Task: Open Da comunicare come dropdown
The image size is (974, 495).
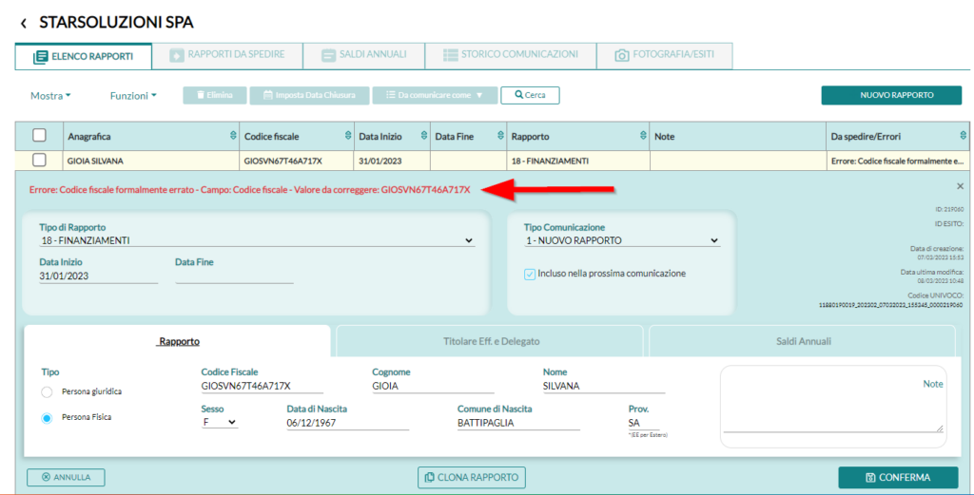Action: pos(435,96)
